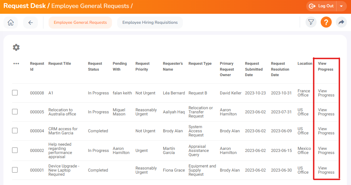The image size is (351, 185).
Task: Click the three-dots column options icon
Action: tap(16, 64)
